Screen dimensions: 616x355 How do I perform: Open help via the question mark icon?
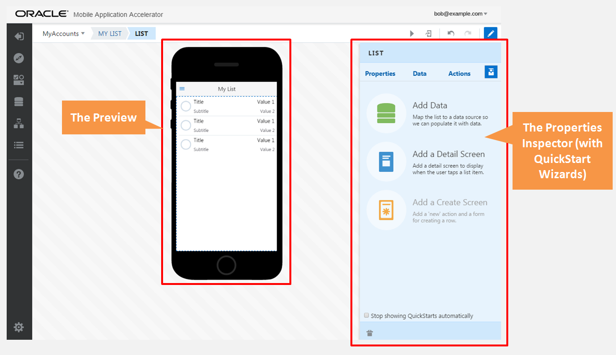(x=19, y=174)
